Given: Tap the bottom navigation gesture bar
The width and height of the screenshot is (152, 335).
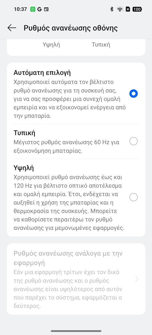Looking at the screenshot, I should point(76,331).
